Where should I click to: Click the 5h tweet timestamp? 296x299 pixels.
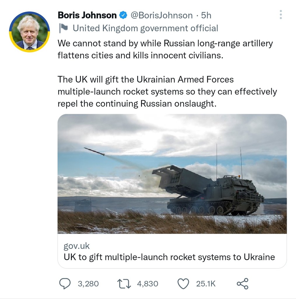pyautogui.click(x=206, y=15)
